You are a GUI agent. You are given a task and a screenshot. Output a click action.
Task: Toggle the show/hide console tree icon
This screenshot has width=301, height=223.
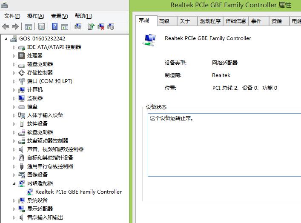[x=29, y=27]
